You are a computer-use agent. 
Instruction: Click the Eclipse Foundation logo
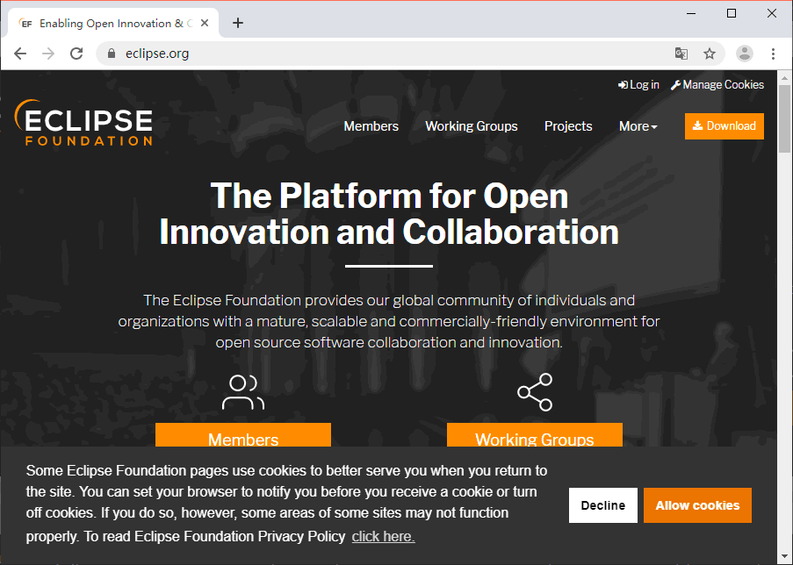(83, 123)
